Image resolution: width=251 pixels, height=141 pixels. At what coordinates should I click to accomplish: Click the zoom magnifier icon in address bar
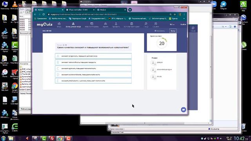(171, 14)
